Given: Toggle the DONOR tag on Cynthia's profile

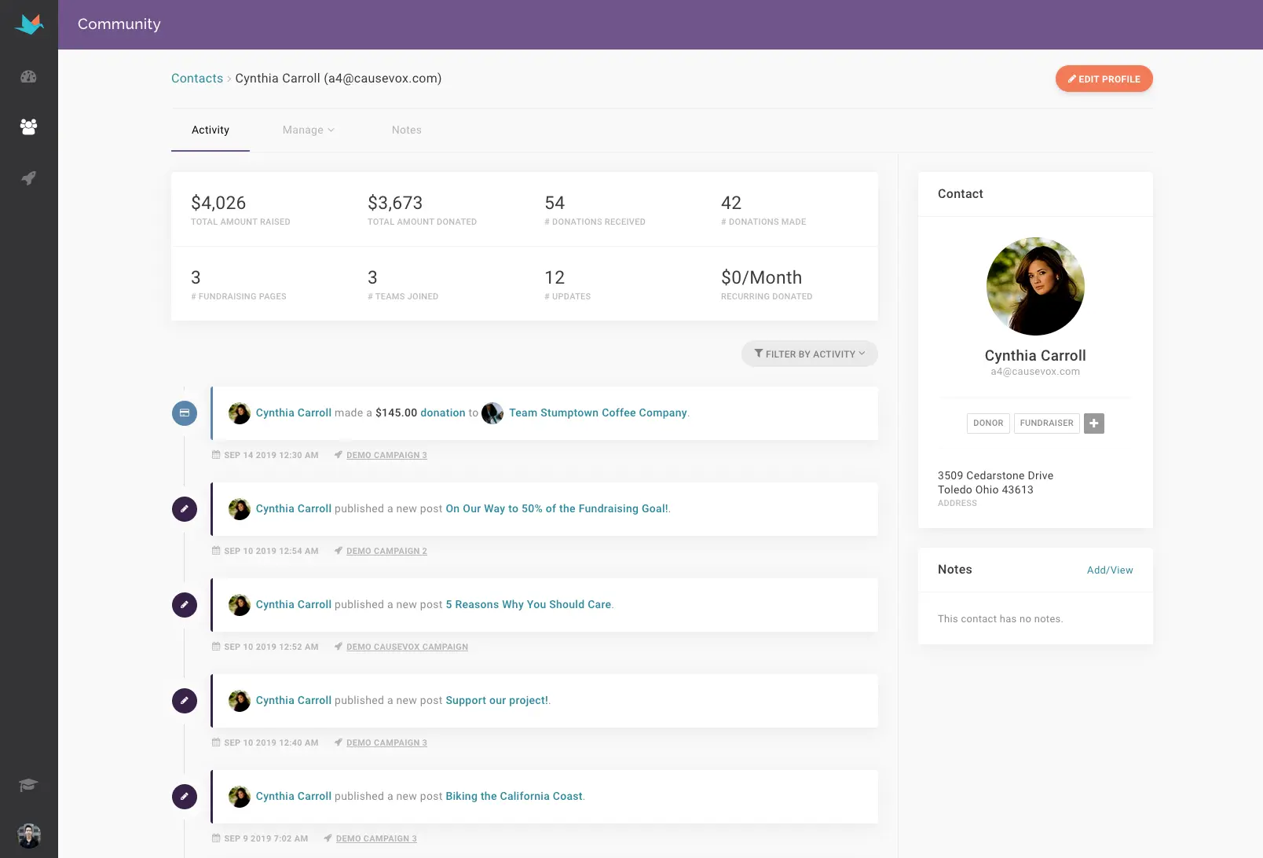Looking at the screenshot, I should point(987,423).
